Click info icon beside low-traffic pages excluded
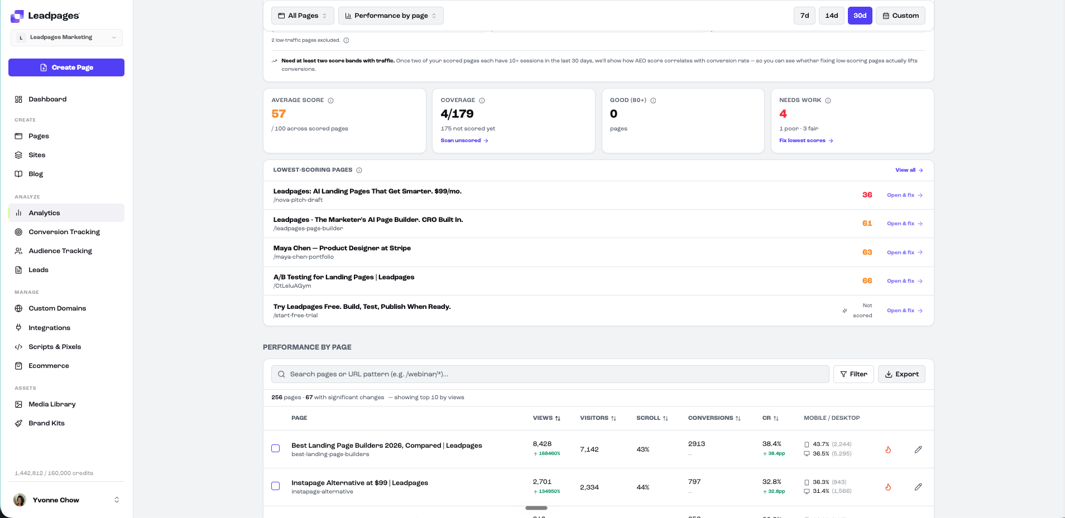This screenshot has height=518, width=1065. coord(347,40)
